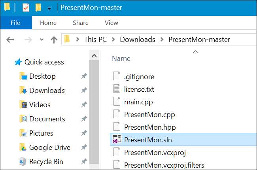Click Downloads in the address breadcrumb
Image resolution: width=257 pixels, height=170 pixels.
(138, 40)
